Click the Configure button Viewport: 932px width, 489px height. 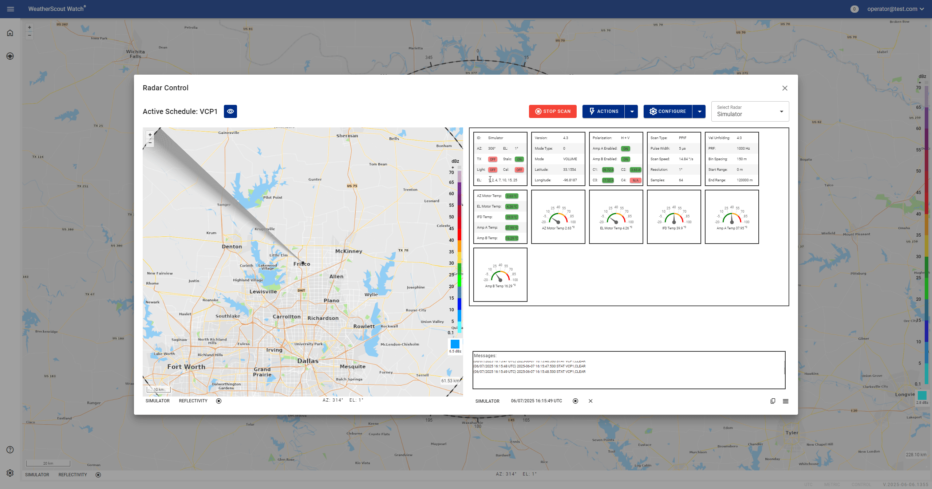point(668,111)
